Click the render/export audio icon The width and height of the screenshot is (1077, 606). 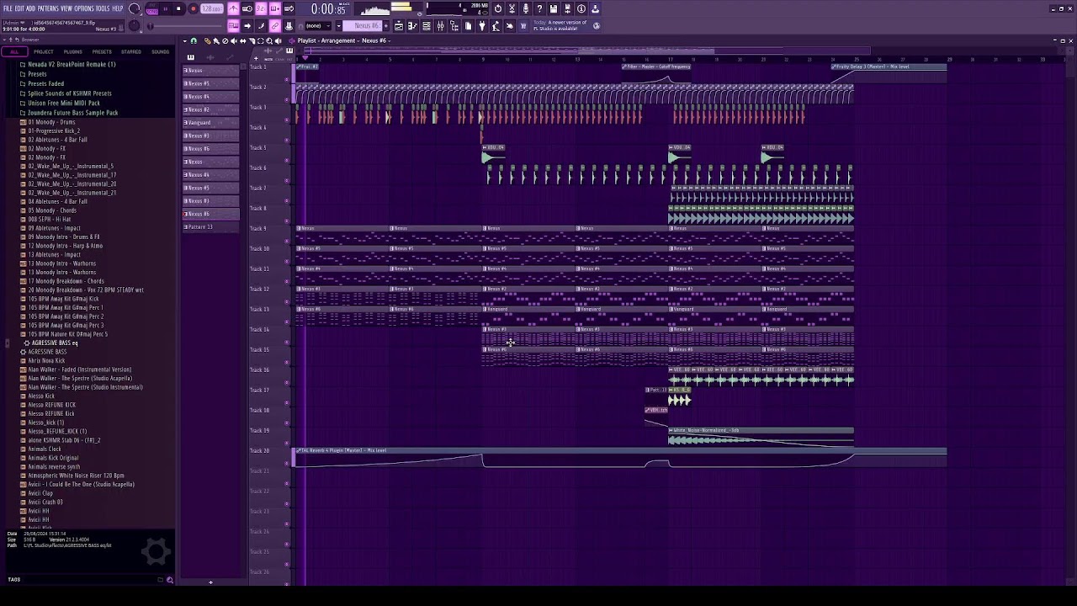[566, 8]
